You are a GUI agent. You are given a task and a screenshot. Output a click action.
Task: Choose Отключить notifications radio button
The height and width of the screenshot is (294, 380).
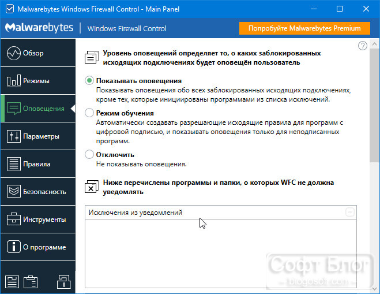pyautogui.click(x=89, y=154)
